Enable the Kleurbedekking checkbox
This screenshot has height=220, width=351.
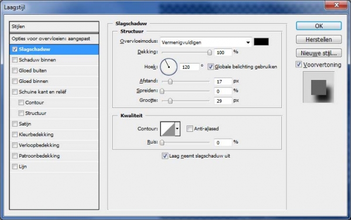(15, 134)
